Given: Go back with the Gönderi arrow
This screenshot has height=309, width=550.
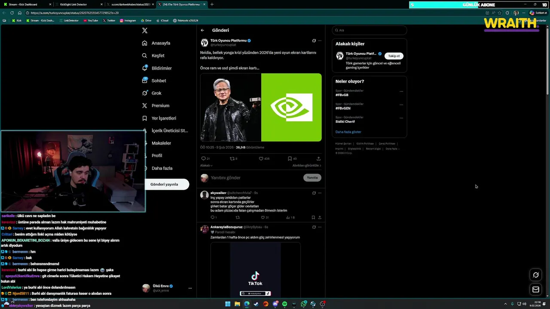Looking at the screenshot, I should (202, 30).
